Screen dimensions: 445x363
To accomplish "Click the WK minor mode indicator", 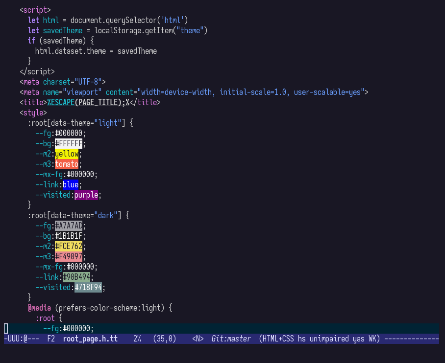I will (372, 339).
